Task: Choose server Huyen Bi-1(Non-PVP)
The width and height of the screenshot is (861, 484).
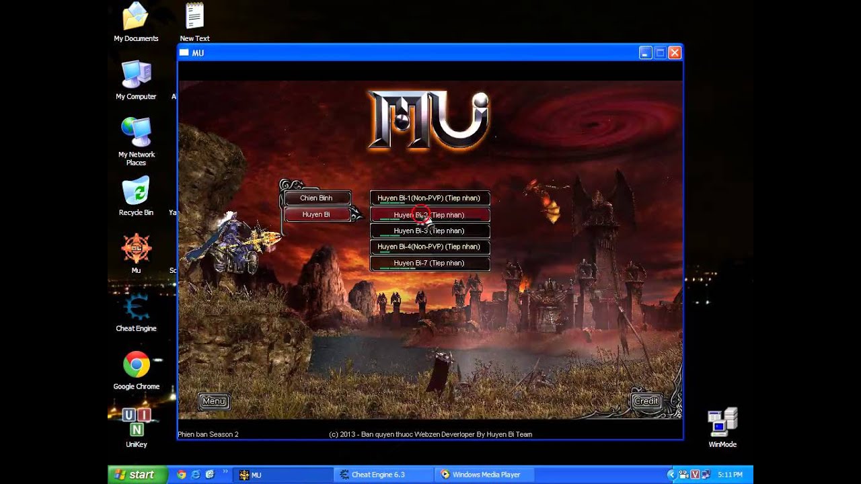Action: point(430,198)
